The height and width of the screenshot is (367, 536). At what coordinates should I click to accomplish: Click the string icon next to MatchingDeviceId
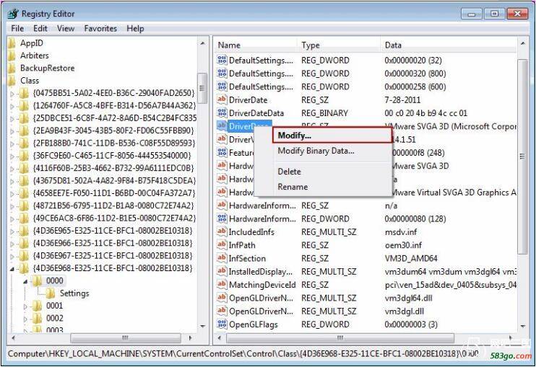coord(222,285)
